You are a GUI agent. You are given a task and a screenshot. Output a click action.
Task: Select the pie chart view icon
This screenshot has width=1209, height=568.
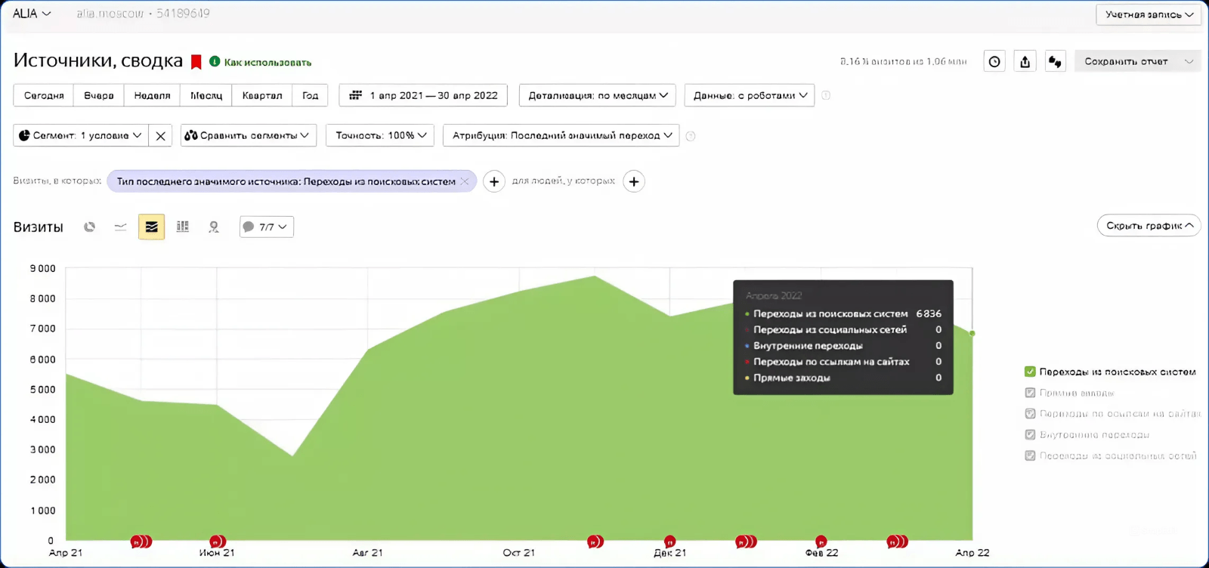coord(89,227)
